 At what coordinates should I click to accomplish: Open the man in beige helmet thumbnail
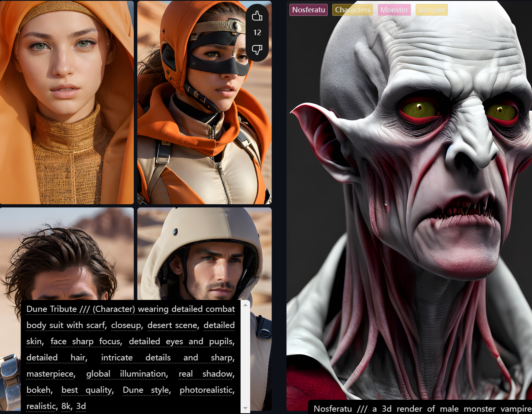(x=204, y=254)
